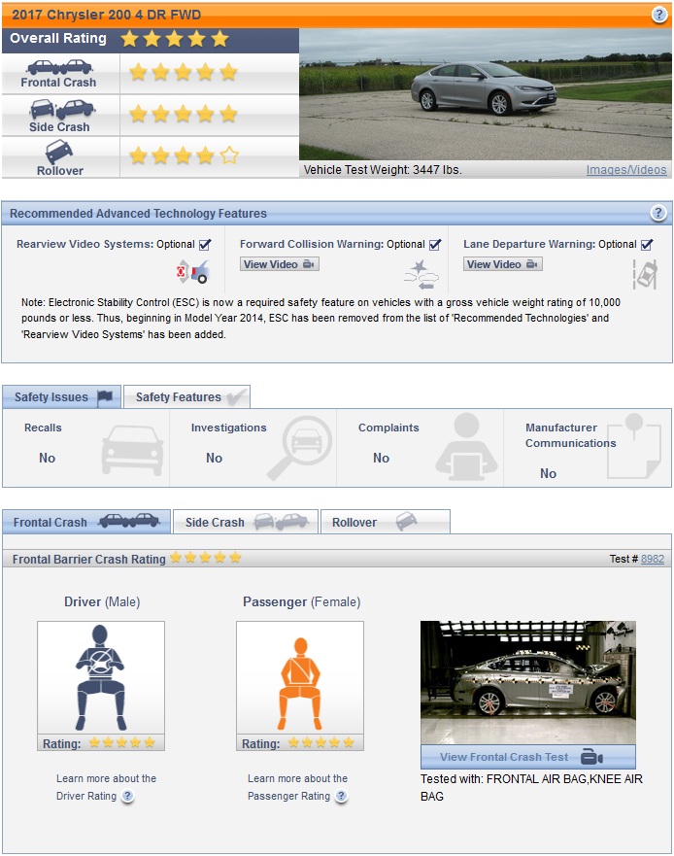Select the Safety Issues tab
The height and width of the screenshot is (856, 674).
coord(62,396)
